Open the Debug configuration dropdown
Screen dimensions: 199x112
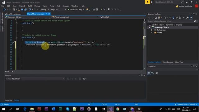click(44, 10)
